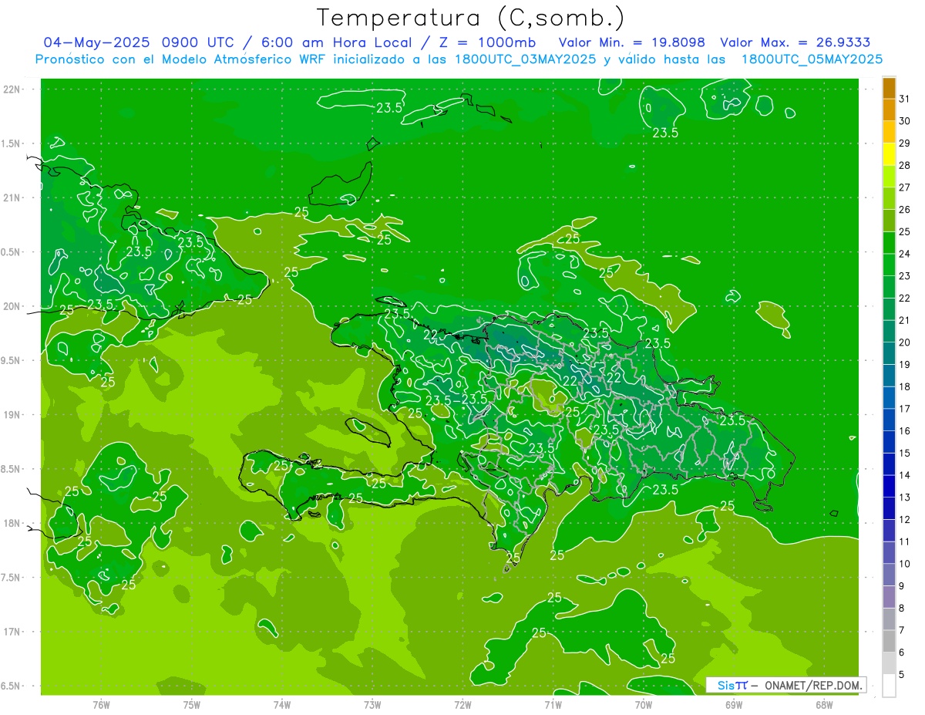
Task: Click the '14' legend value
Action: pyautogui.click(x=905, y=475)
